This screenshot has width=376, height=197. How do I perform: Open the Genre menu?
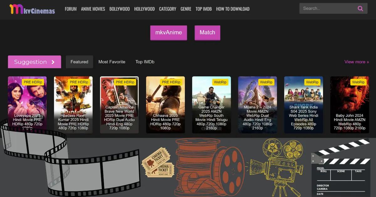click(x=186, y=9)
